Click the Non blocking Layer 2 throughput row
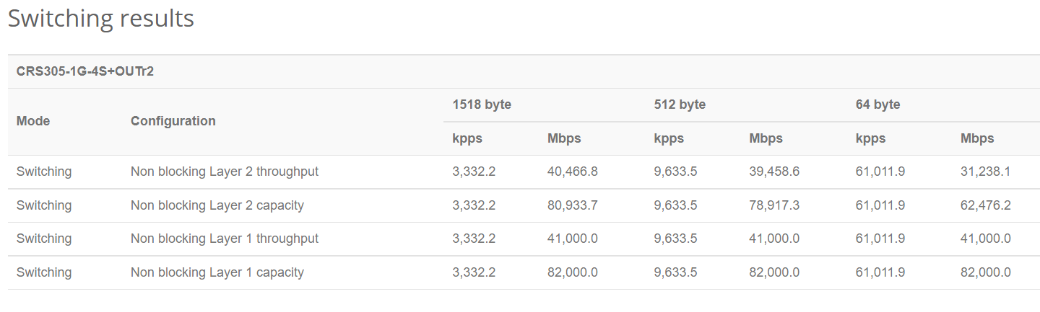 tap(524, 172)
